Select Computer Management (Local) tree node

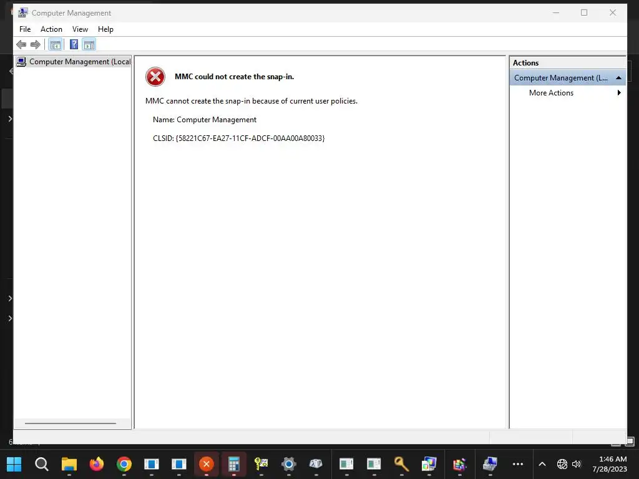point(74,62)
